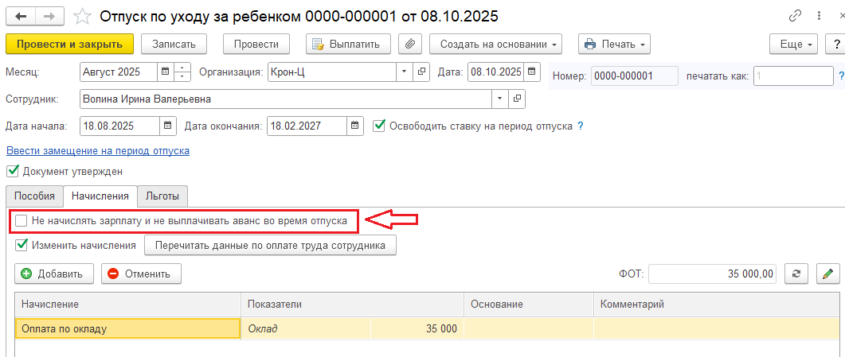The width and height of the screenshot is (845, 357).
Task: Edit ФОТ with the pencil icon
Action: [827, 274]
